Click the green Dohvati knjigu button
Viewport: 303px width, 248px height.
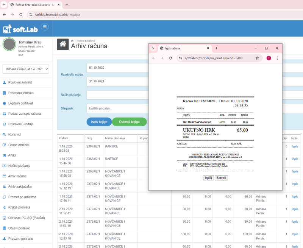[x=129, y=122]
